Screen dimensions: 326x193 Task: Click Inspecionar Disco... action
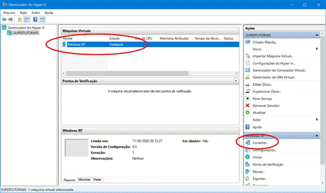click(x=267, y=91)
